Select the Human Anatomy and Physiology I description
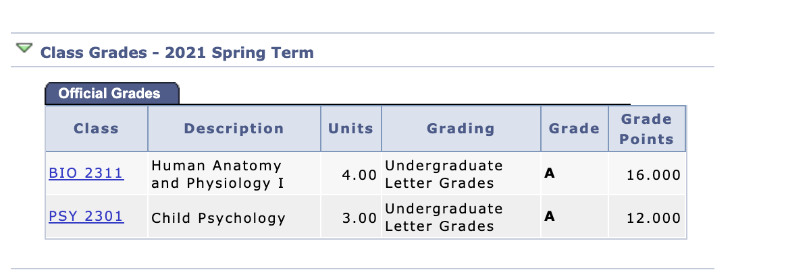The width and height of the screenshot is (786, 272). click(x=217, y=174)
